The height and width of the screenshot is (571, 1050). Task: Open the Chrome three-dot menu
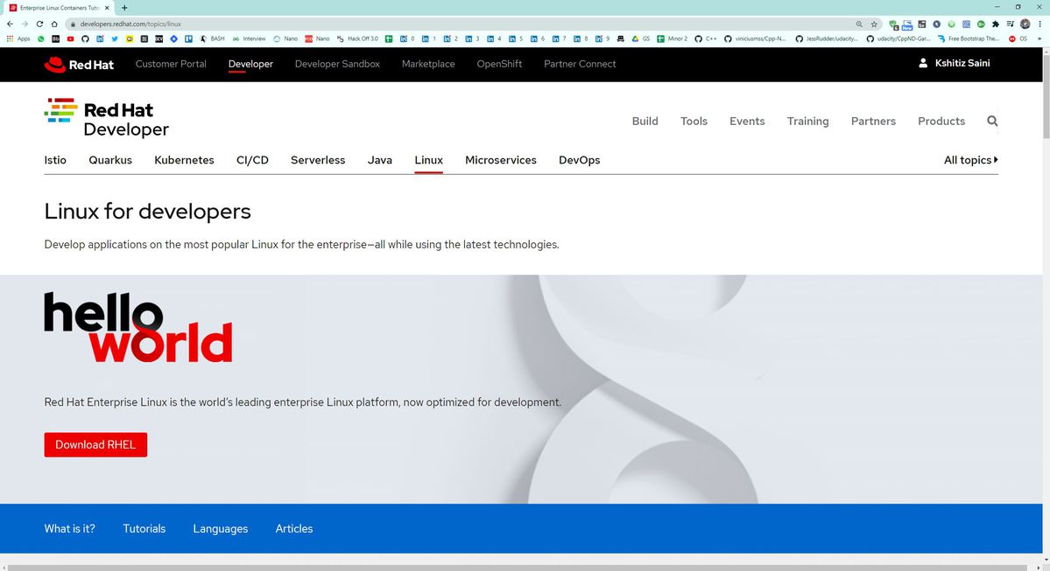pyautogui.click(x=1039, y=24)
